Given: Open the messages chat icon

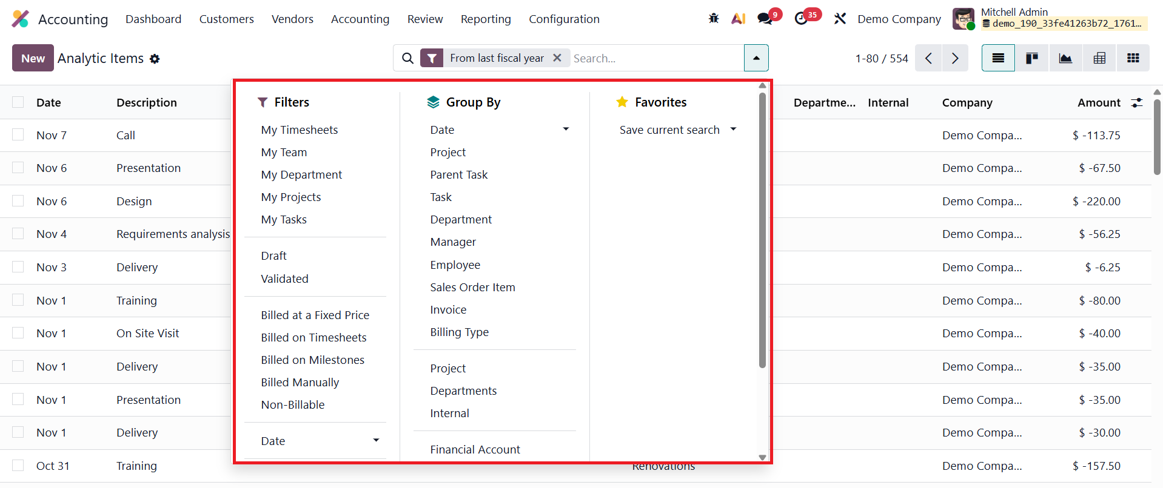Looking at the screenshot, I should pyautogui.click(x=765, y=19).
